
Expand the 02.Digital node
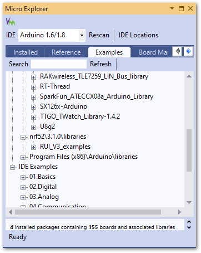(x=23, y=187)
